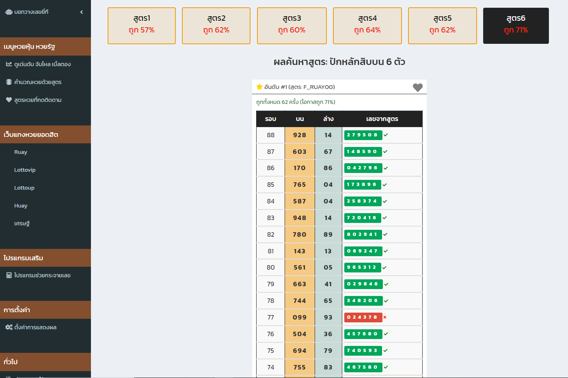Click เว็บแทงหวยยอดฮิต section header
The height and width of the screenshot is (378, 568).
point(45,134)
